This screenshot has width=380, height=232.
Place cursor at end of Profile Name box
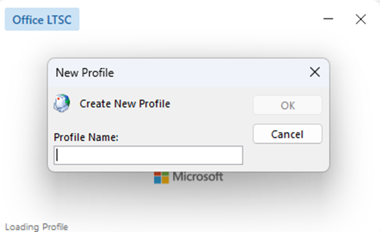tap(238, 155)
